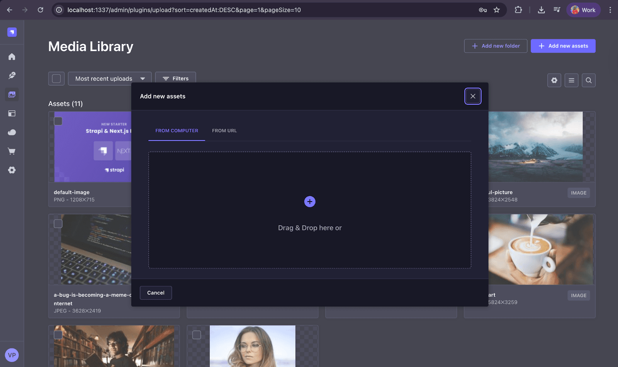Open the Marketplace cart icon
This screenshot has width=618, height=367.
coord(12,151)
